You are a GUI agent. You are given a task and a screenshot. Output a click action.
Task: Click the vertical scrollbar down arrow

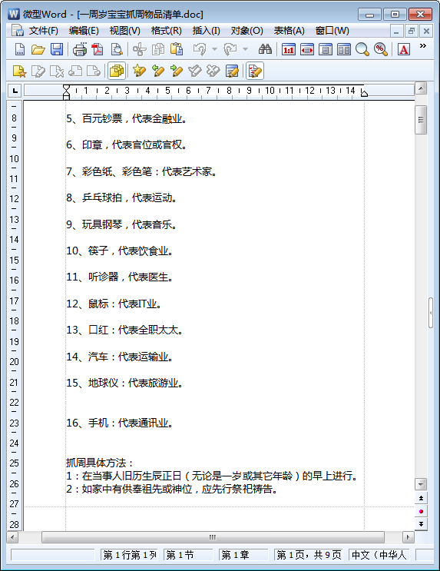(x=421, y=484)
